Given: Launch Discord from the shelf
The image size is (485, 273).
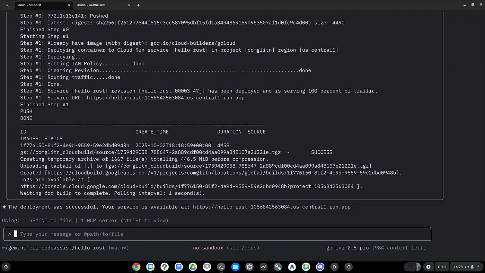Looking at the screenshot, I should click(320, 267).
